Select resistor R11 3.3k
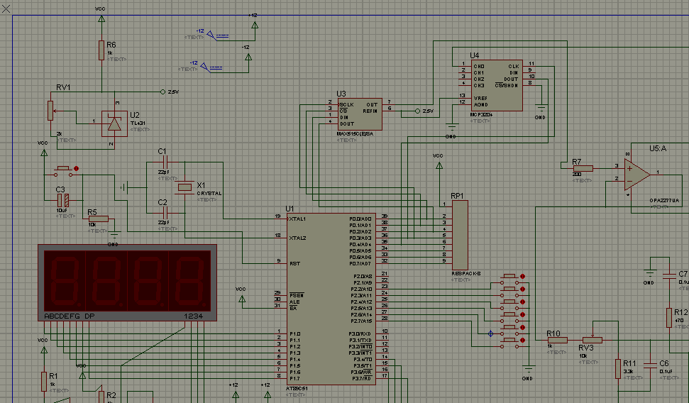 (x=618, y=369)
